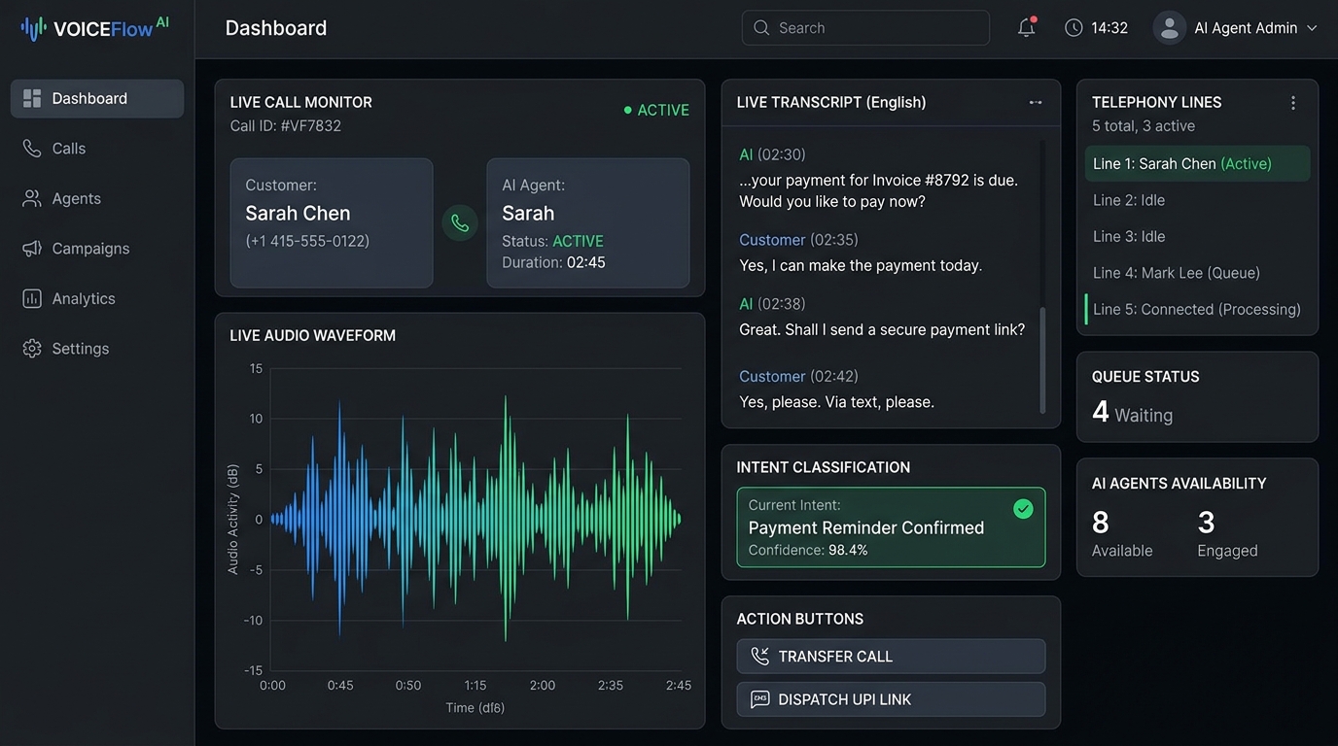This screenshot has height=746, width=1338.
Task: Go to Dashboard in sidebar
Action: tap(97, 98)
